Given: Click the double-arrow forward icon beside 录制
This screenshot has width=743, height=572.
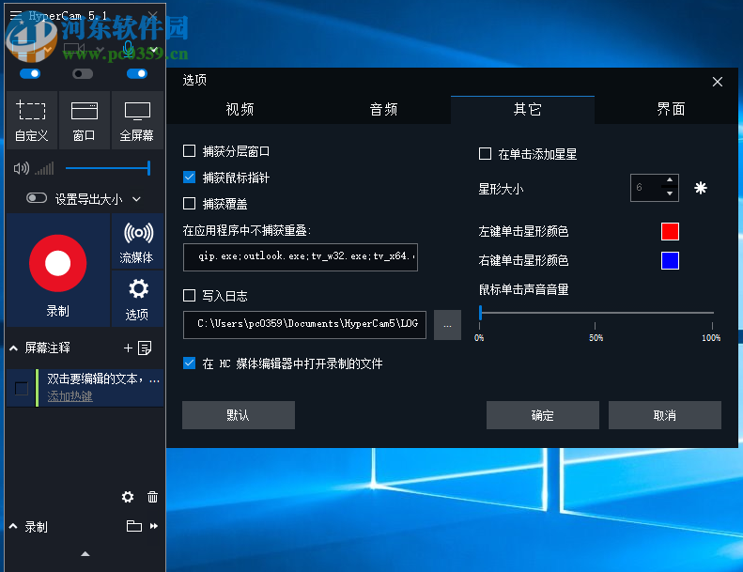Looking at the screenshot, I should click(154, 526).
